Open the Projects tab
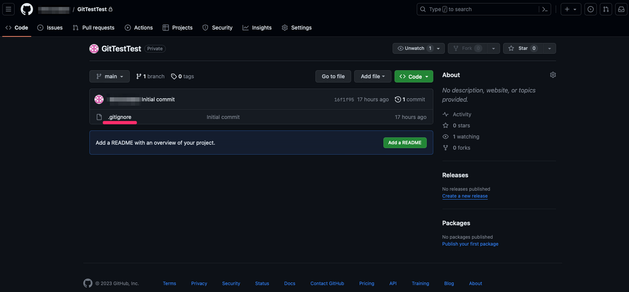Image resolution: width=629 pixels, height=292 pixels. 178,28
